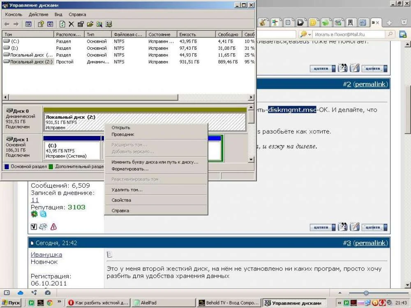Open the Opera taskbar button Как разбить жёсткий д...
The height and width of the screenshot is (308, 411).
[98, 303]
